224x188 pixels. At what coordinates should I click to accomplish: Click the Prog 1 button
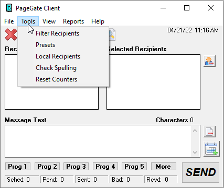pyautogui.click(x=18, y=166)
